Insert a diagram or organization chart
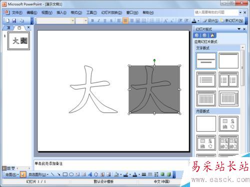Image resolution: width=250 pixels, height=187 pixels. pyautogui.click(x=96, y=175)
